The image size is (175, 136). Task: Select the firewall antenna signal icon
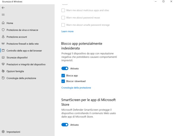tap(3, 44)
